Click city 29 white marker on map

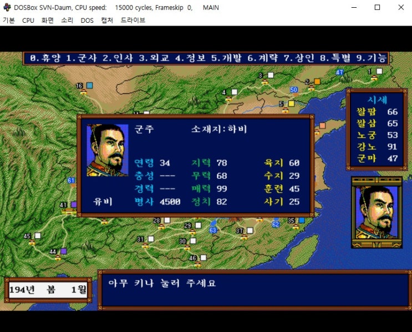198,225
